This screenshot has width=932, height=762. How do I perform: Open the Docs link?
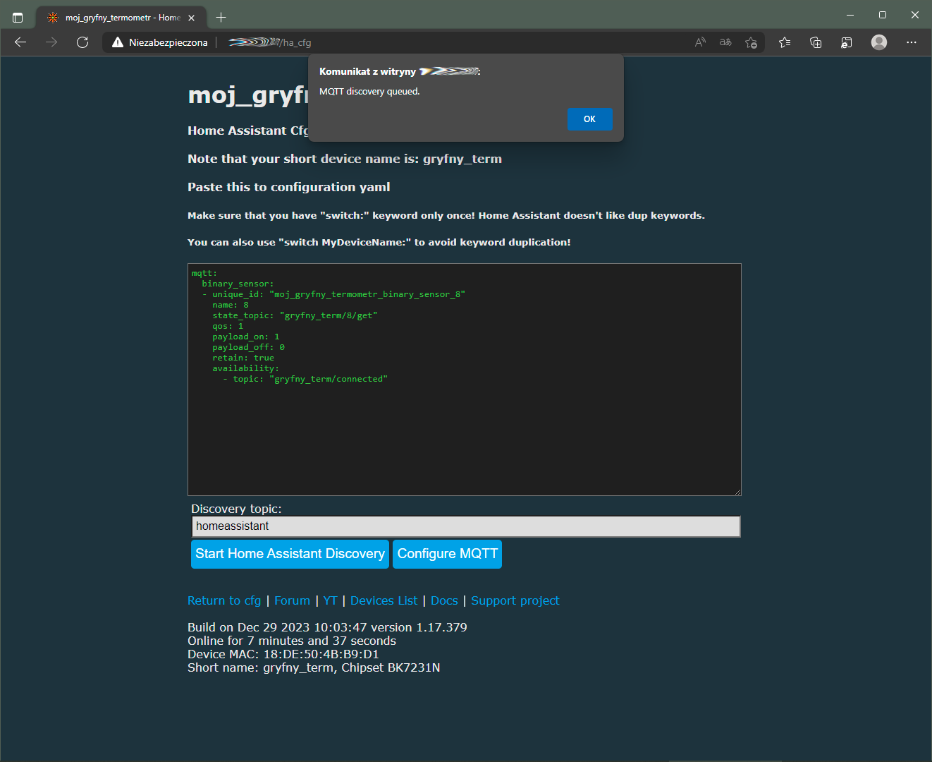point(444,600)
